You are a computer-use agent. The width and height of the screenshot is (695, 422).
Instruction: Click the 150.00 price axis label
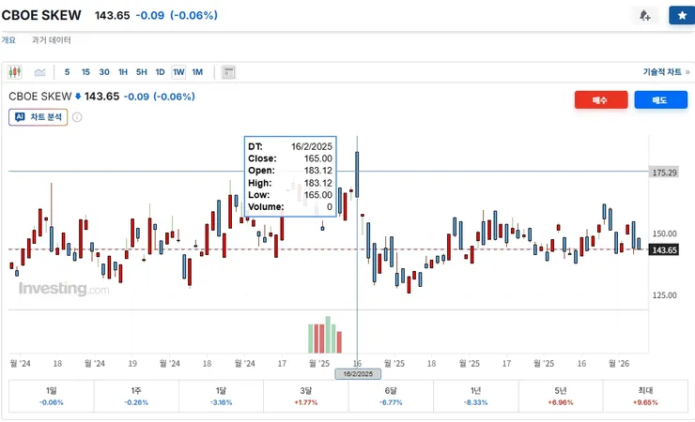664,234
